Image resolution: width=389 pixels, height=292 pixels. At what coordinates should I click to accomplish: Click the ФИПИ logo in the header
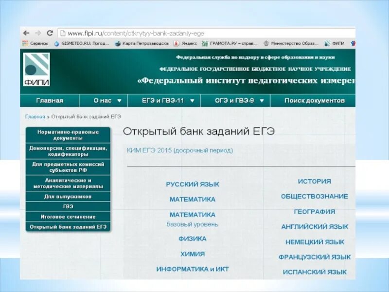[x=36, y=70]
